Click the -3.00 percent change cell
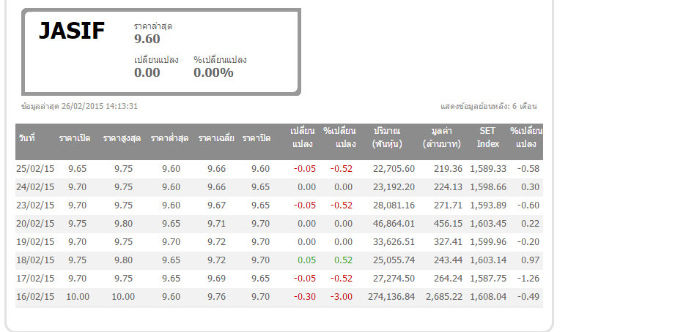 [341, 297]
